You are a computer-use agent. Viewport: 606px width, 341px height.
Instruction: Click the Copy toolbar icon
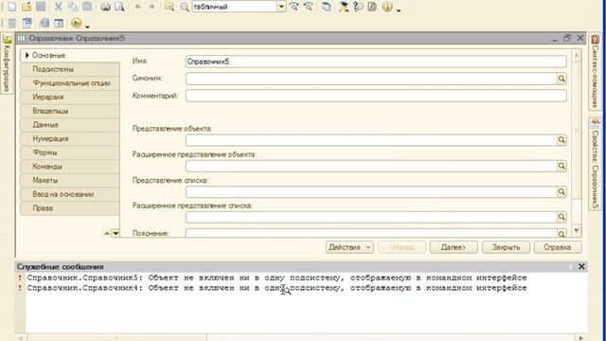(73, 7)
